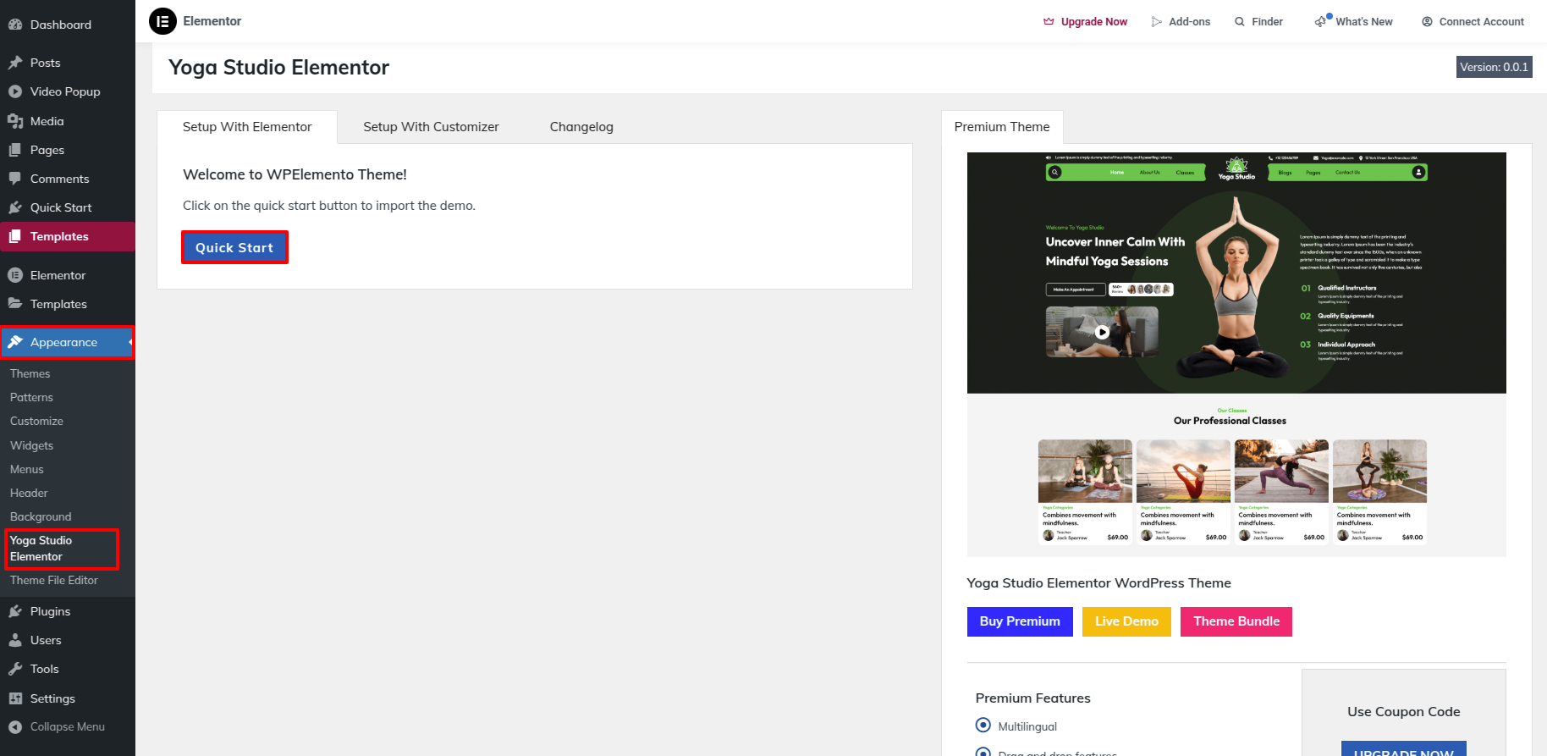This screenshot has height=756, width=1547.
Task: Open Header submenu item
Action: point(29,493)
